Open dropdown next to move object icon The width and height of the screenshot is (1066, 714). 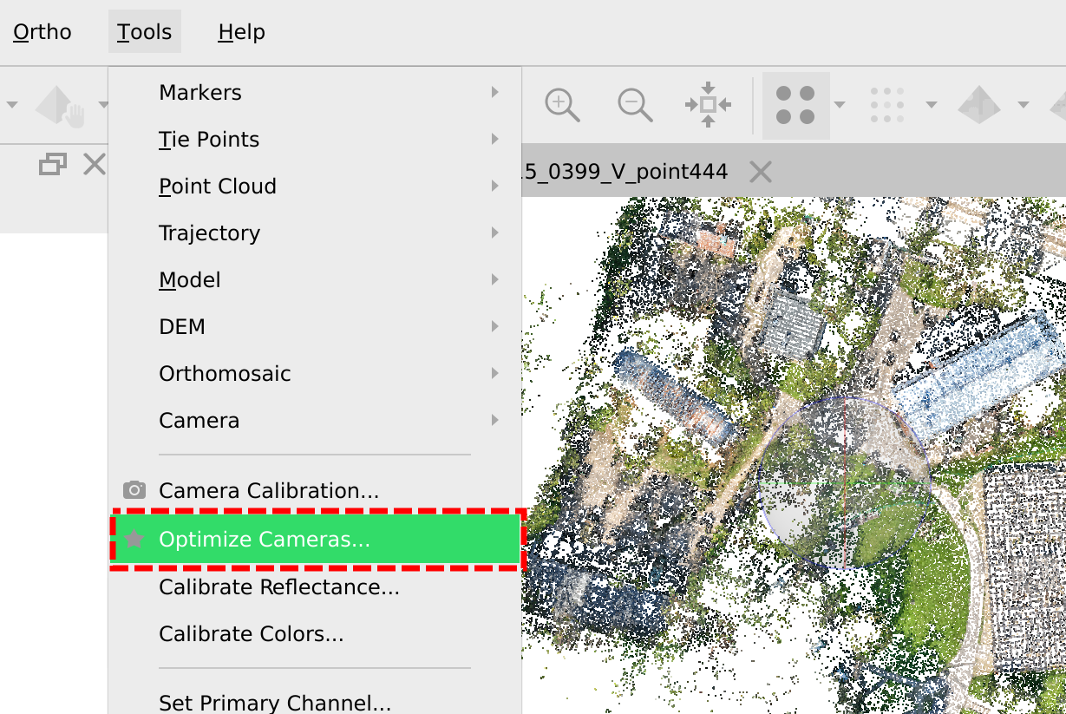click(x=103, y=105)
